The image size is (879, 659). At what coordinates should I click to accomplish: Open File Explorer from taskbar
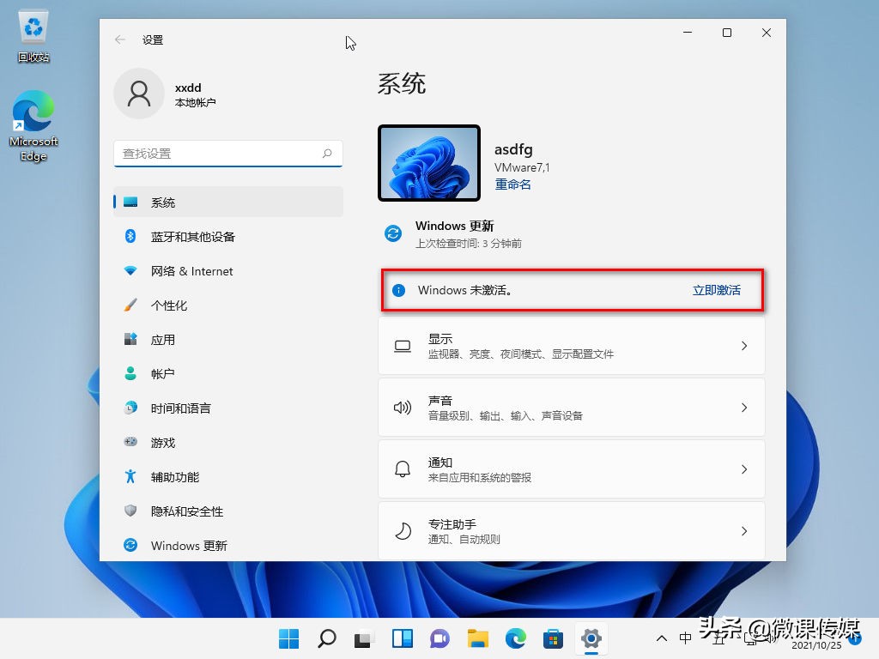pos(477,638)
